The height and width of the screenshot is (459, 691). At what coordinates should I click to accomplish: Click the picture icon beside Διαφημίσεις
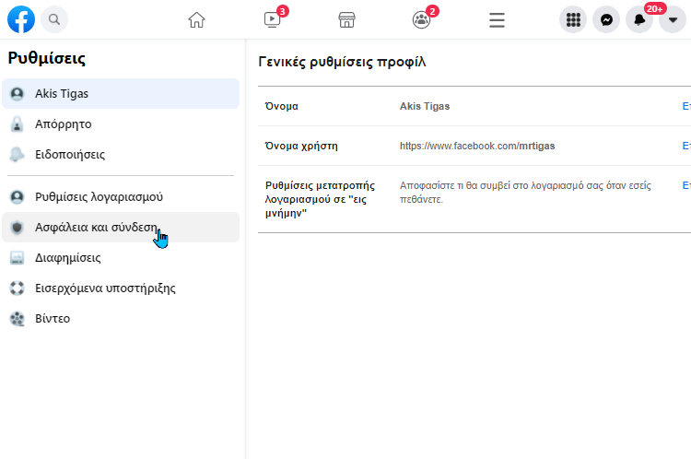[18, 257]
